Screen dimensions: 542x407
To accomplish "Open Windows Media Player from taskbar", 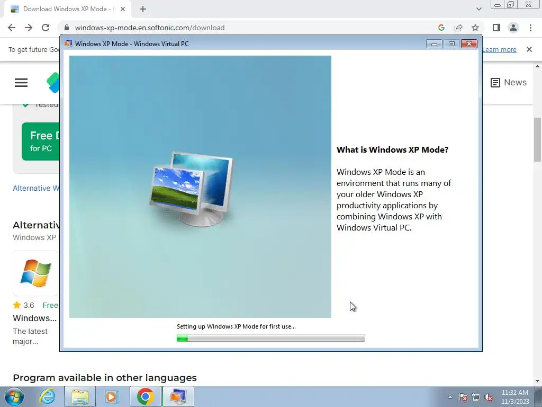I will (112, 396).
